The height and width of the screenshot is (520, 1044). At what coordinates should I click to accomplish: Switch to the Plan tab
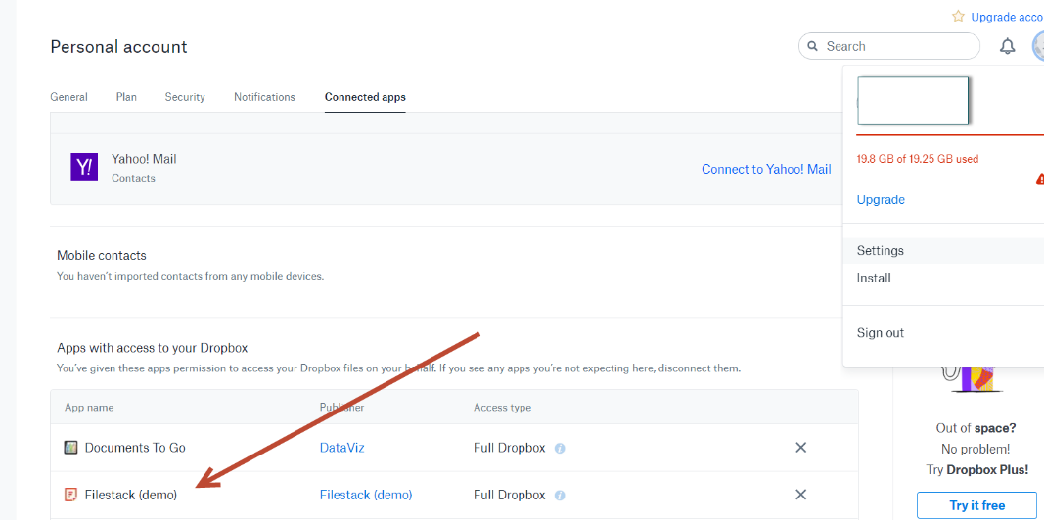[x=126, y=97]
